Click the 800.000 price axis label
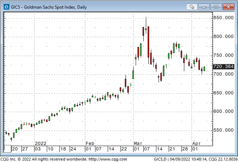 point(223,37)
